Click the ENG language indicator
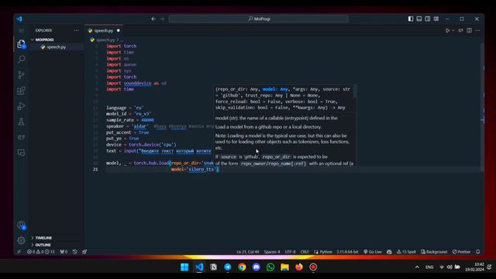The width and height of the screenshot is (496, 279). click(x=429, y=267)
